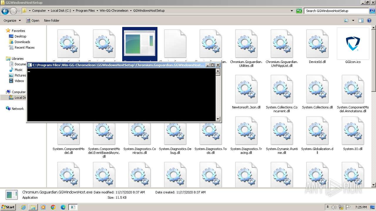Open Internet Explorer from the taskbar

pyautogui.click(x=23, y=207)
